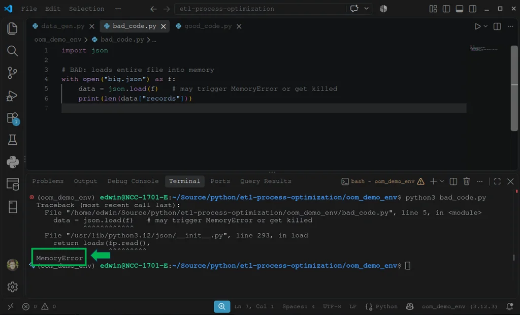520x315 pixels.
Task: Select interpreter oom_demo_env (3.12.3)
Action: tap(459, 306)
